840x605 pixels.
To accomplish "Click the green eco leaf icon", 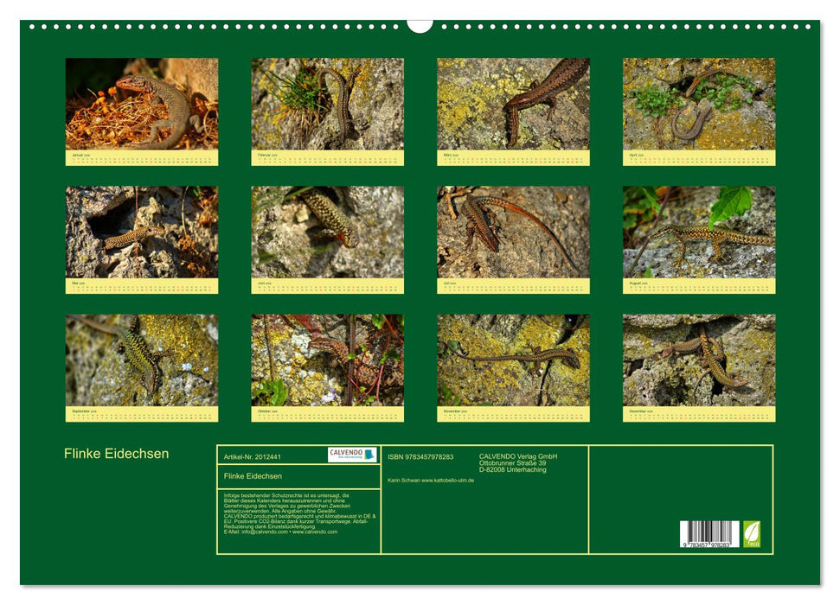I will point(752,535).
